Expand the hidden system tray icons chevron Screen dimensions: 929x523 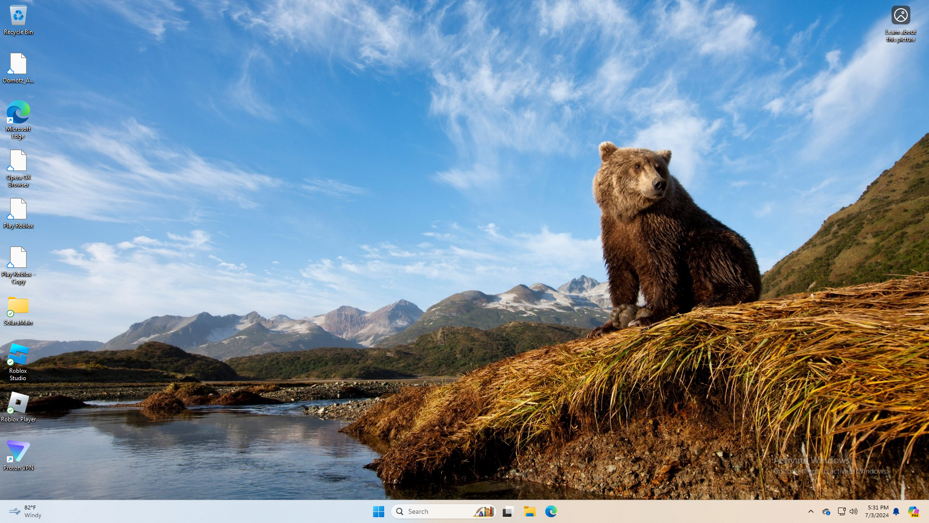point(811,511)
